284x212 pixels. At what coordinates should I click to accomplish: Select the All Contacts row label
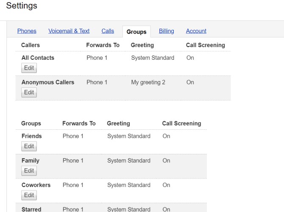(38, 58)
